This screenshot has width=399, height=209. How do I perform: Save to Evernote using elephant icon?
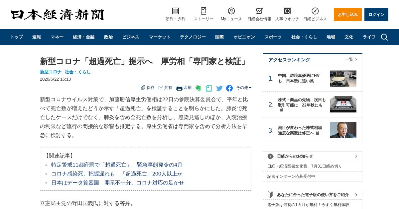coord(198,88)
